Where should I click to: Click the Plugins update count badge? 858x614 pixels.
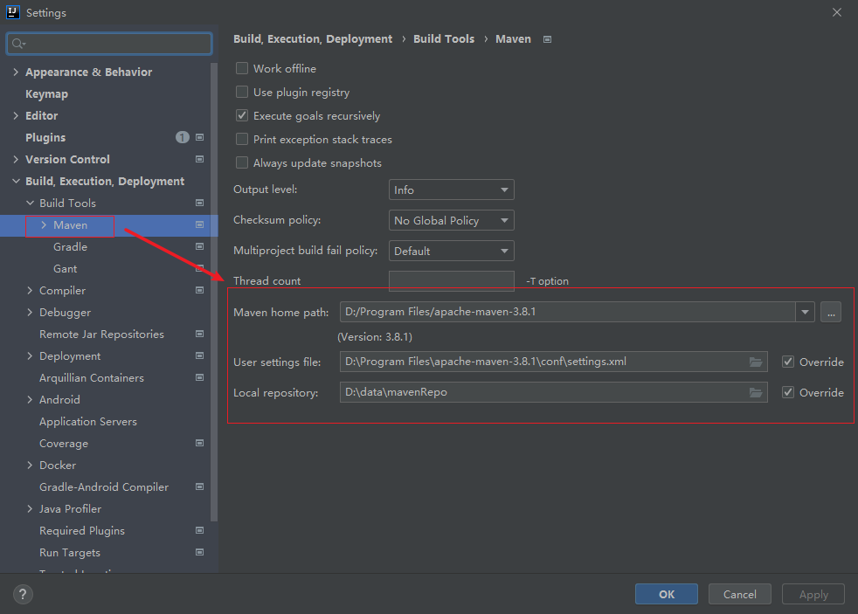tap(183, 137)
